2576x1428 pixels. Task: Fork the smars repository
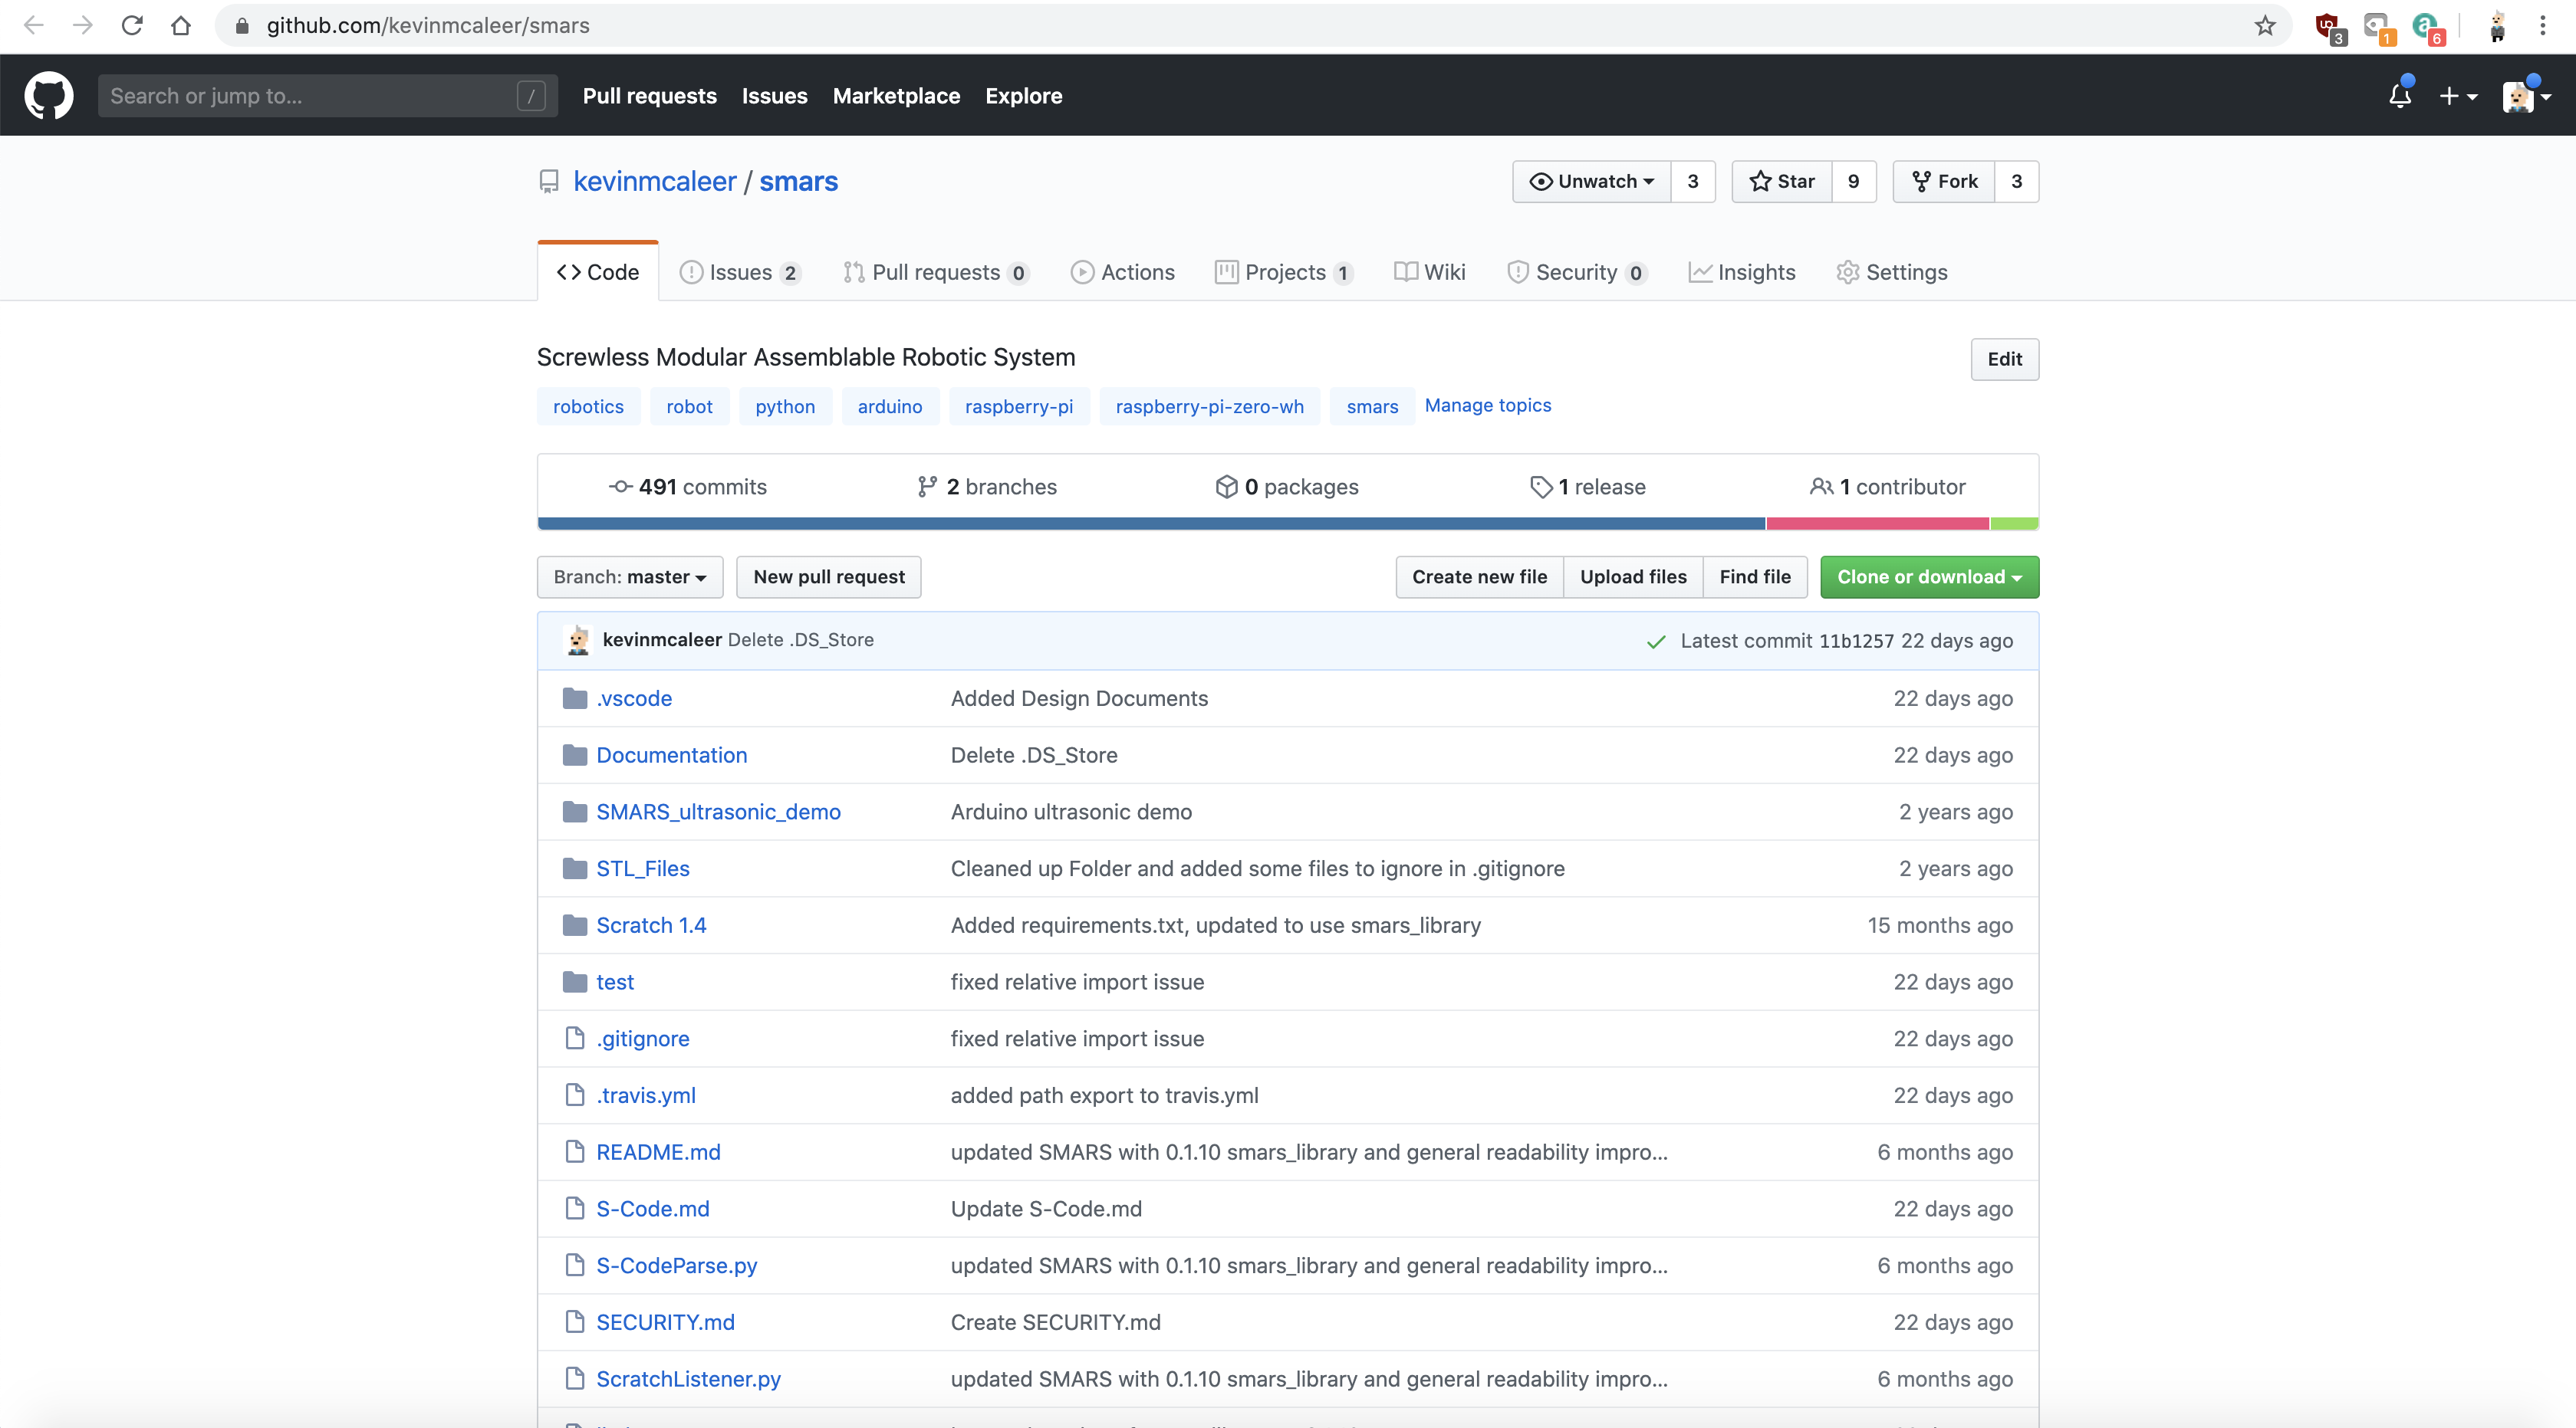(x=1944, y=182)
